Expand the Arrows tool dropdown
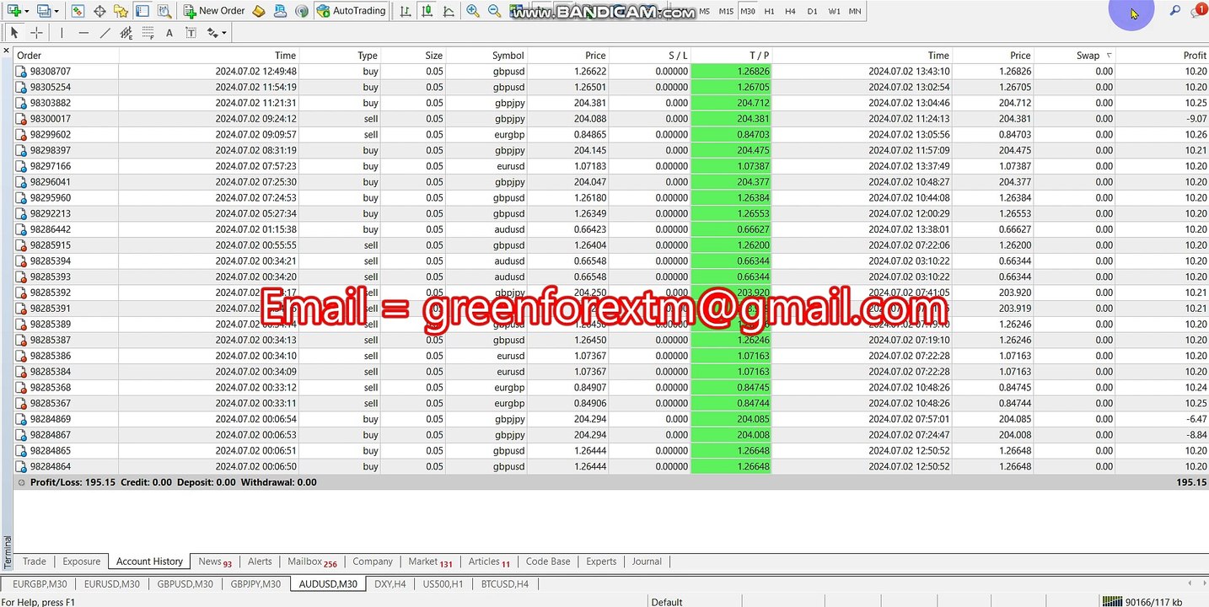Viewport: 1209px width, 607px height. click(x=224, y=34)
